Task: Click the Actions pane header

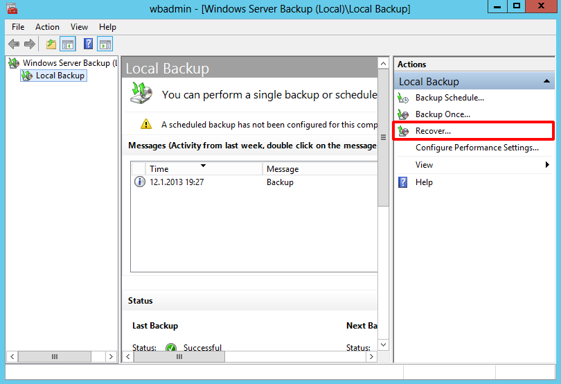Action: tap(474, 64)
